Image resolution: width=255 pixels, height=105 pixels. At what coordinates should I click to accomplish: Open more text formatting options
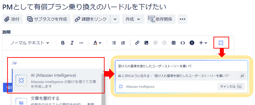(x=81, y=43)
